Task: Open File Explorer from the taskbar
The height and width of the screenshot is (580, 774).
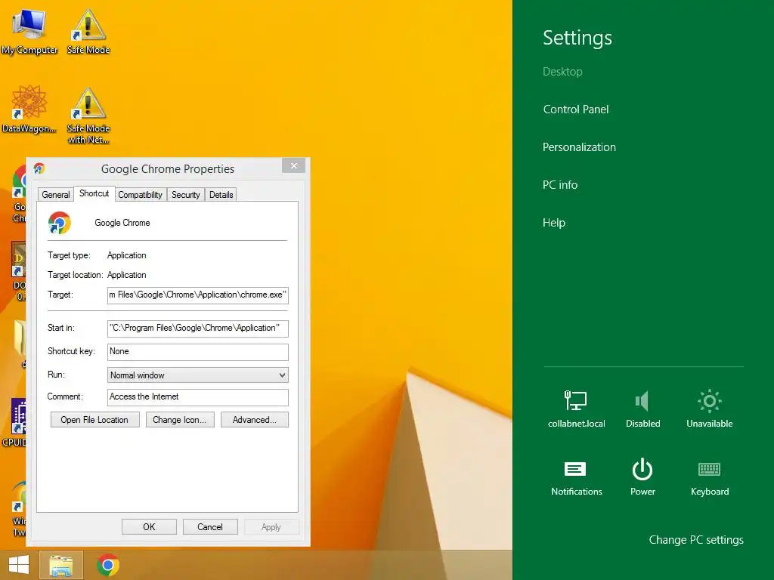Action: coord(61,565)
